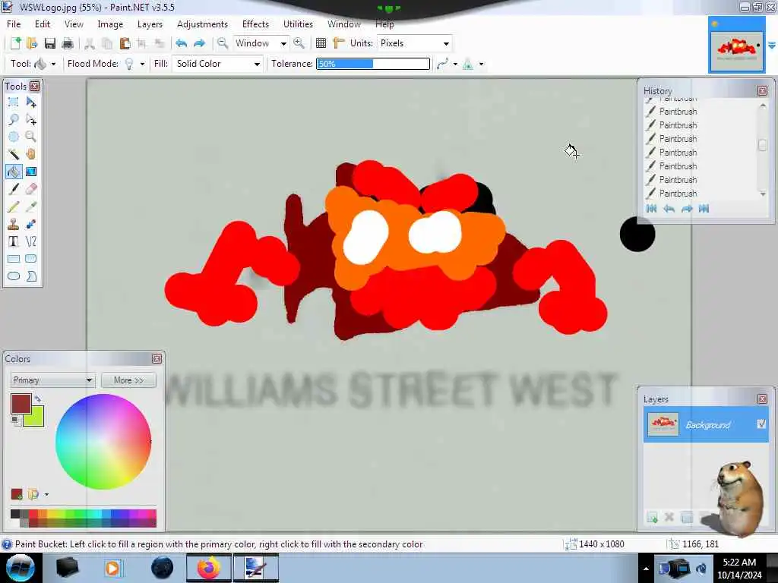Select the Text tool
This screenshot has height=583, width=778.
point(14,241)
